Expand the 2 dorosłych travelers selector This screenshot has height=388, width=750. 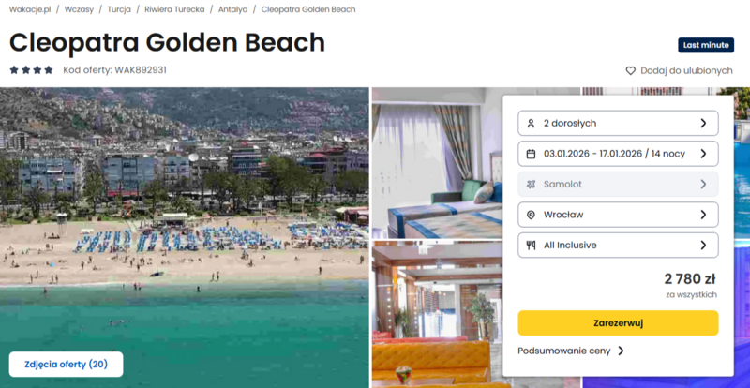[x=618, y=123]
